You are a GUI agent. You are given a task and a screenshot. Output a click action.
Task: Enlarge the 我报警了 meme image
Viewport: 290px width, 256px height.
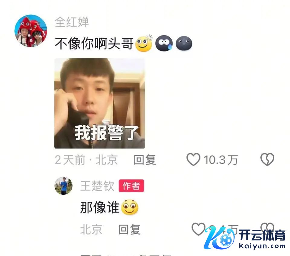(x=100, y=103)
